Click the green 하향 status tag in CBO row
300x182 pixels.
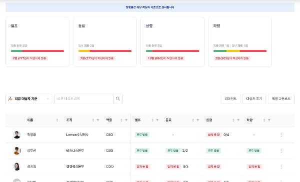pyautogui.click(x=254, y=150)
